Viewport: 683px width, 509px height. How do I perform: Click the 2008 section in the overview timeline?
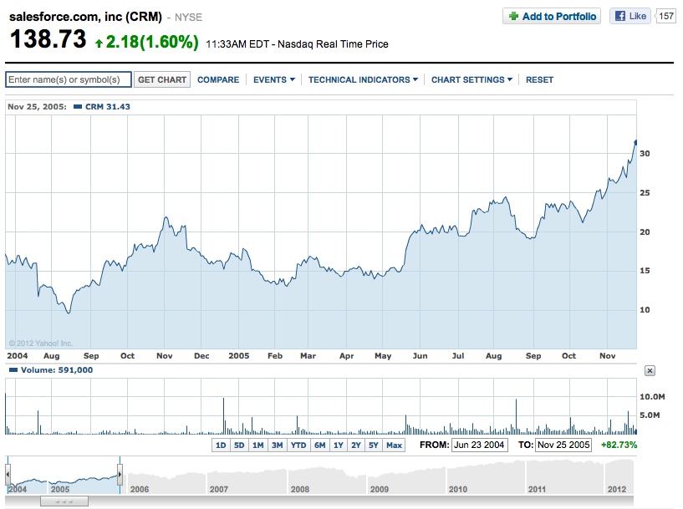326,476
